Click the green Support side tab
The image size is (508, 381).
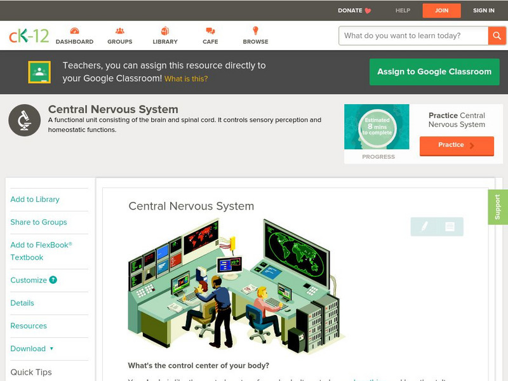(498, 207)
